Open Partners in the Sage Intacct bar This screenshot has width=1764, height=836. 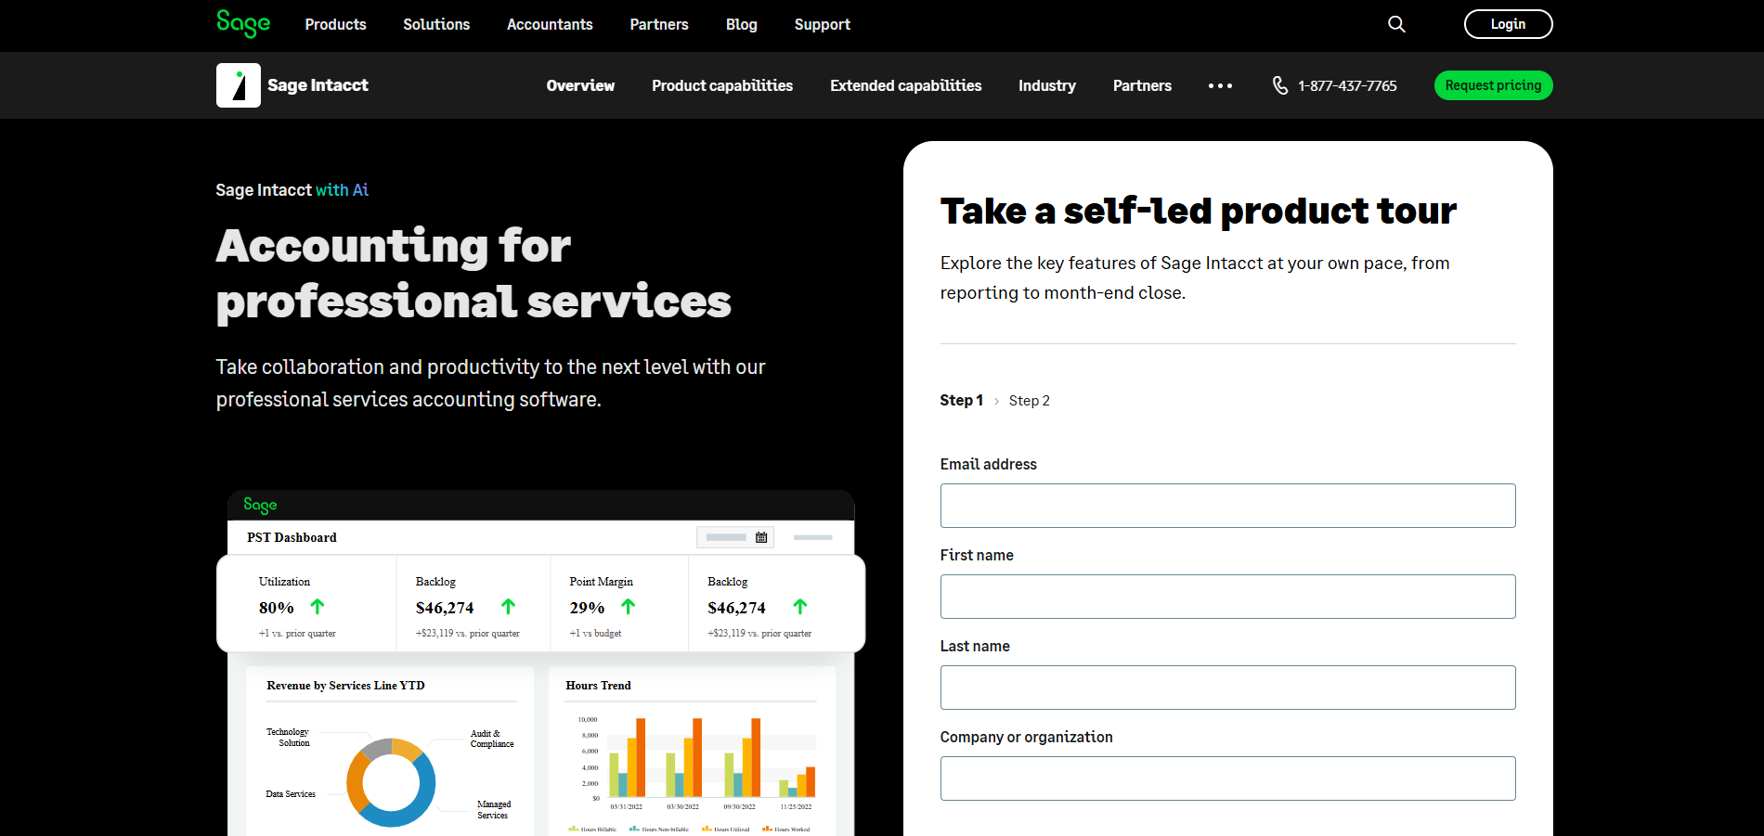[1142, 85]
